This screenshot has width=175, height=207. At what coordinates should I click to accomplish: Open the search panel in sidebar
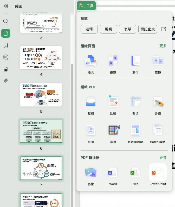coord(6,21)
